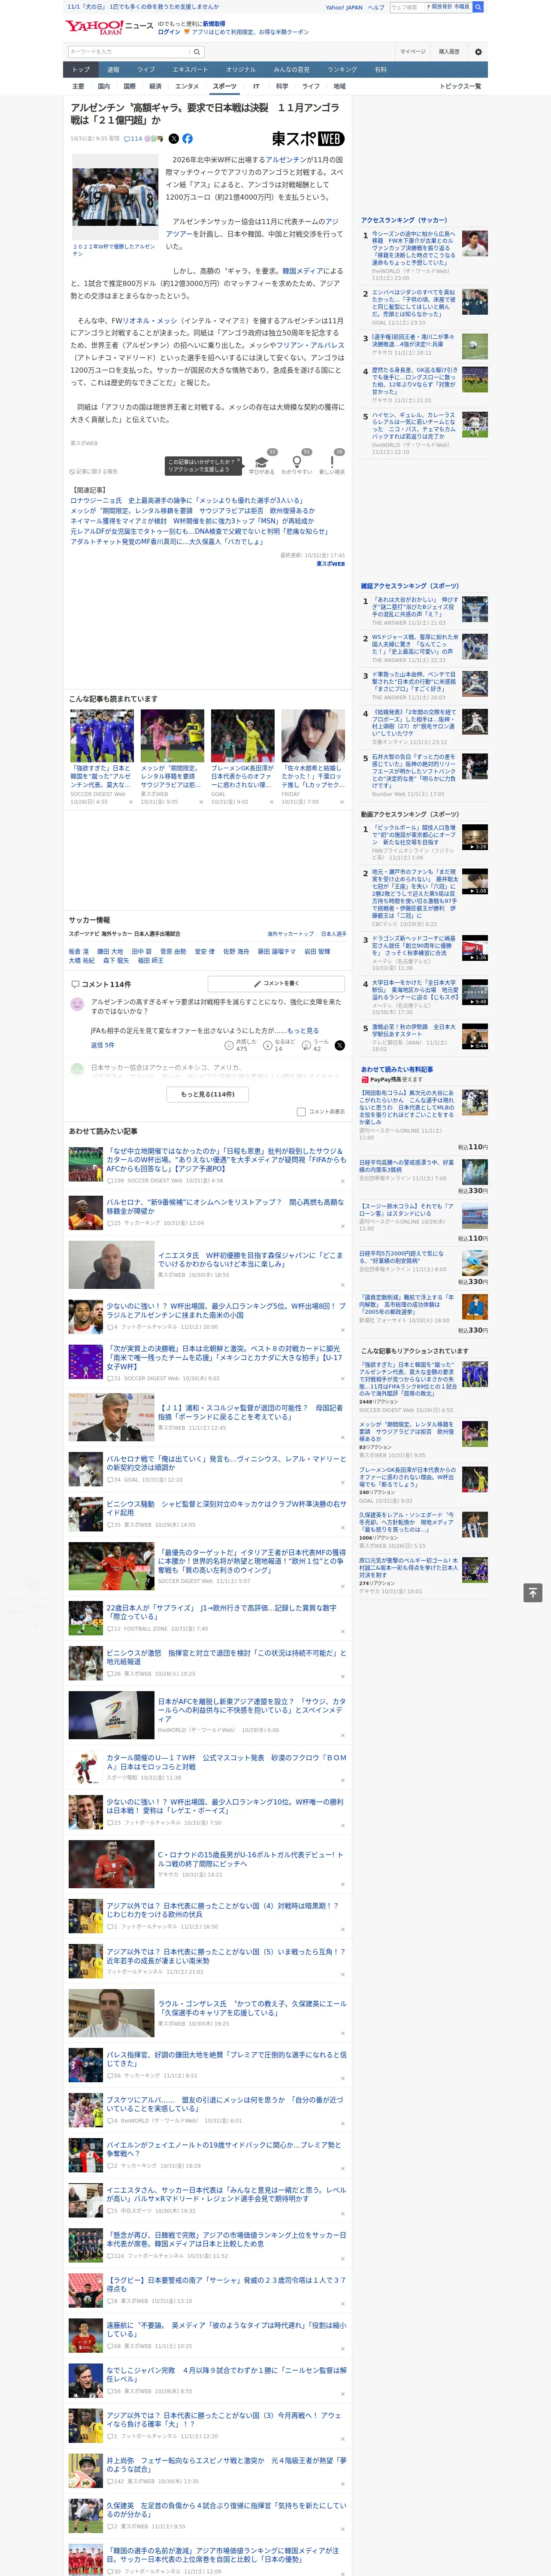Click the ログイン link
This screenshot has width=551, height=2576.
pos(169,32)
